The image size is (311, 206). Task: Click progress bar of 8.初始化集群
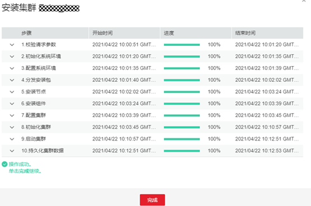(182, 127)
